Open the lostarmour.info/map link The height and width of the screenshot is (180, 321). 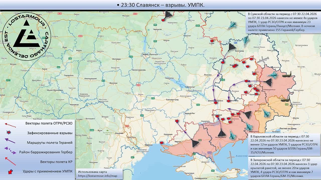(x=98, y=176)
